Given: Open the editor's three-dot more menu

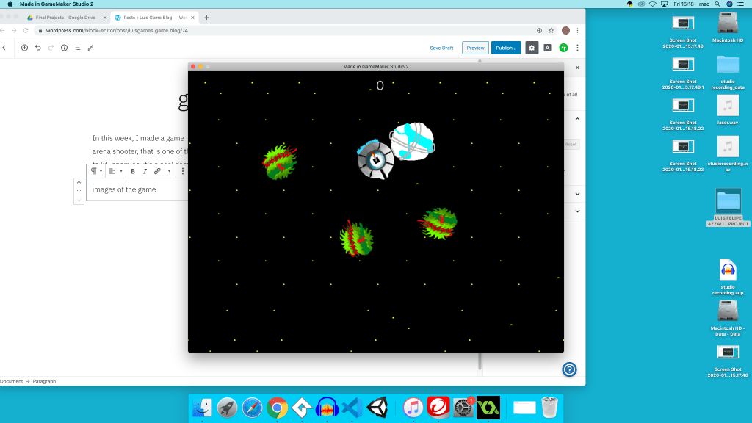Looking at the screenshot, I should pyautogui.click(x=577, y=48).
